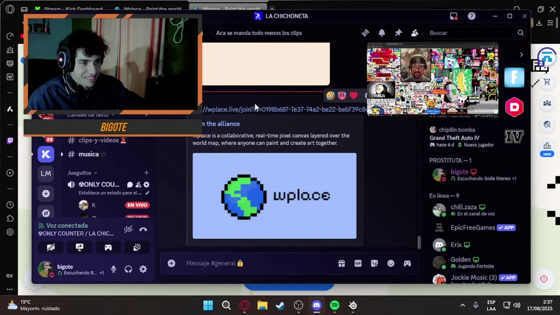Open Discord inbox icon in title bar
Image resolution: width=560 pixels, height=315 pixels.
coord(454,16)
